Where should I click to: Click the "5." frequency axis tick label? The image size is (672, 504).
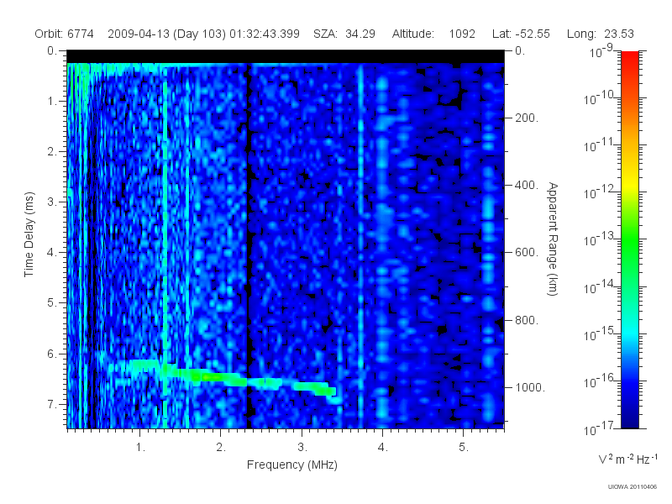(x=464, y=447)
